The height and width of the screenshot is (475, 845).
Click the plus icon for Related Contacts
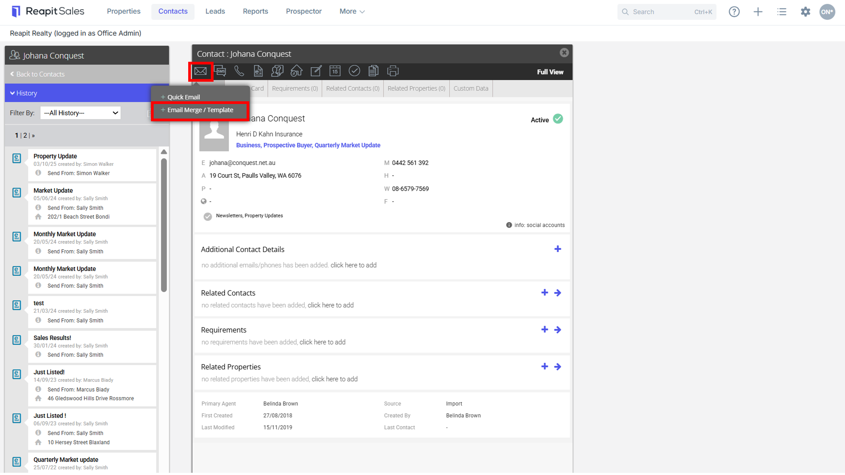point(545,293)
